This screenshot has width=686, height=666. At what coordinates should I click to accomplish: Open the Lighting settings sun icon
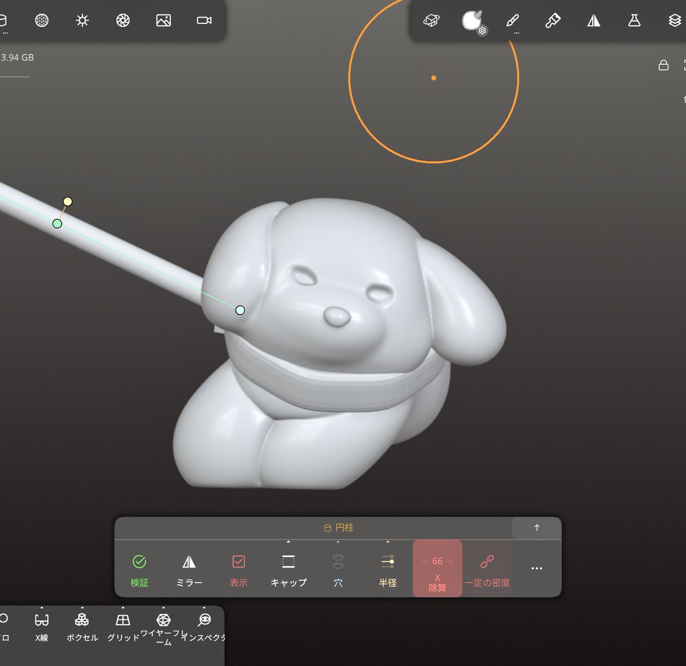coord(82,21)
